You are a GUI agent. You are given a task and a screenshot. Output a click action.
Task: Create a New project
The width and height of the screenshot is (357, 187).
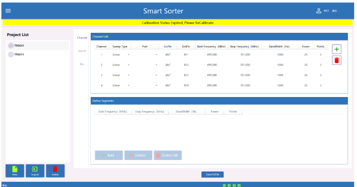[15, 171]
